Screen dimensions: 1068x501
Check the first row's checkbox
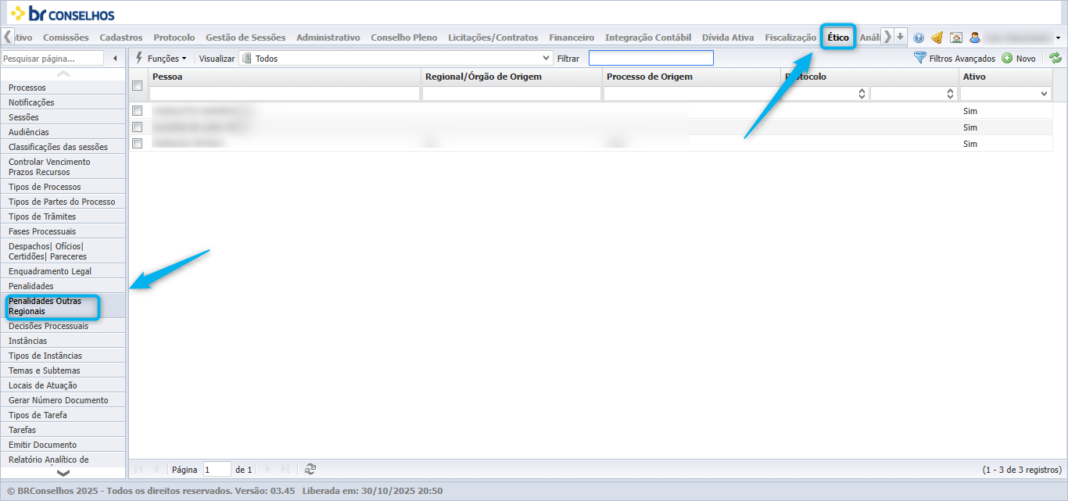coord(138,111)
